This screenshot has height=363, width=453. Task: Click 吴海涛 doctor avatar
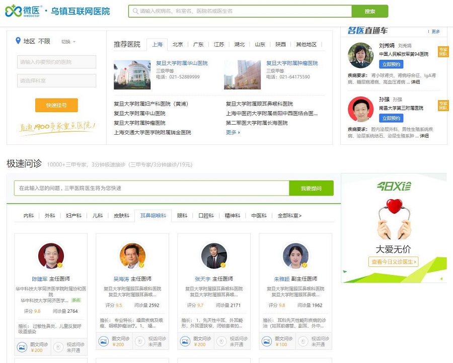coord(132,256)
